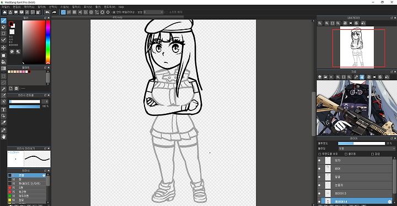This screenshot has height=206, width=397.
Task: Open the Select menu (선택)
Action: coord(53,7)
